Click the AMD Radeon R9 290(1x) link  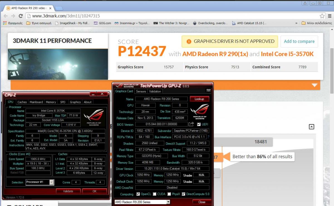(x=215, y=54)
